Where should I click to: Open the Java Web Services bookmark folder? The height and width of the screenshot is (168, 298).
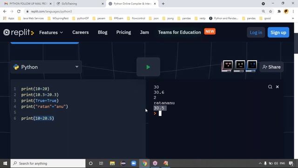coord(31,18)
